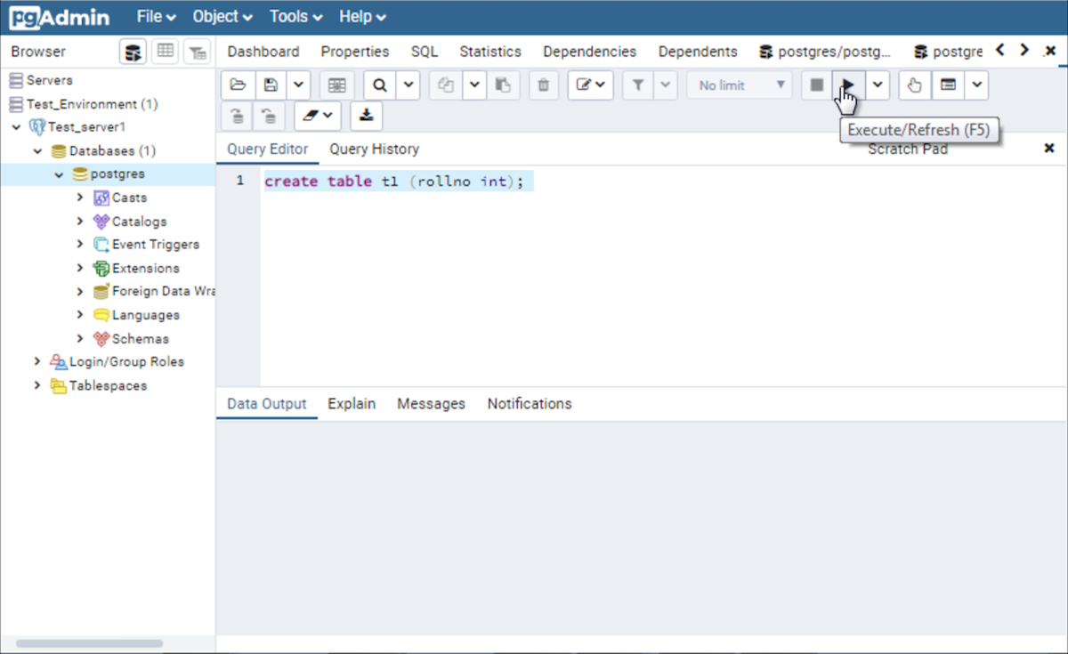Viewport: 1068px width, 654px height.
Task: Switch to the Query History tab
Action: click(374, 149)
